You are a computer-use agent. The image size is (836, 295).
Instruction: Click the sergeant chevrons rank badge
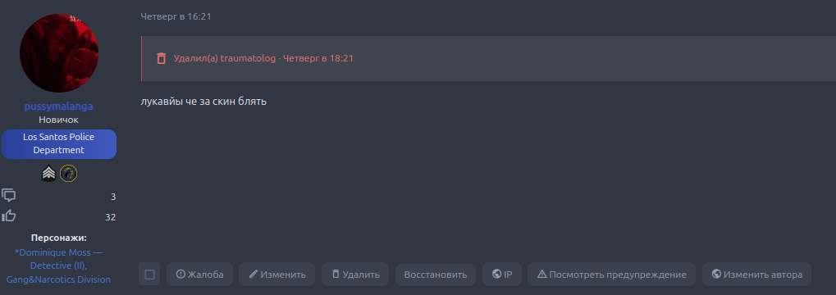tap(49, 173)
